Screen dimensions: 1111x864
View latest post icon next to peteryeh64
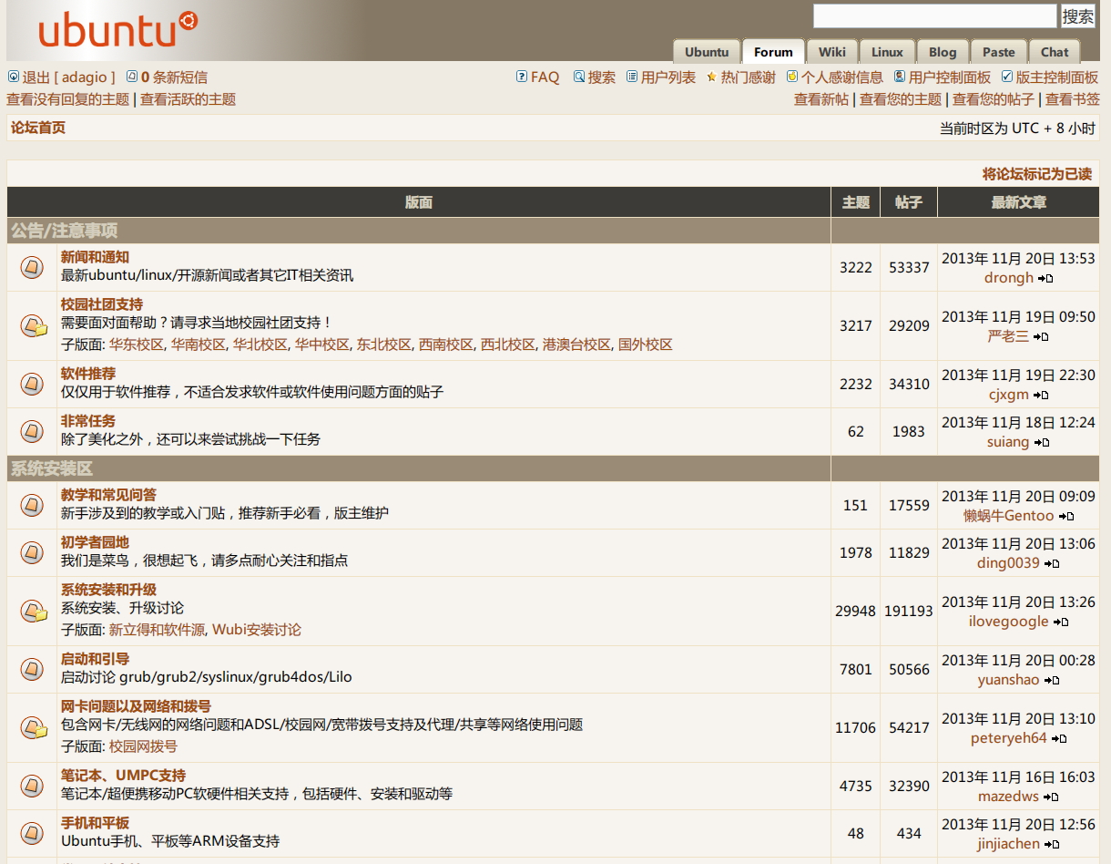coord(1059,739)
